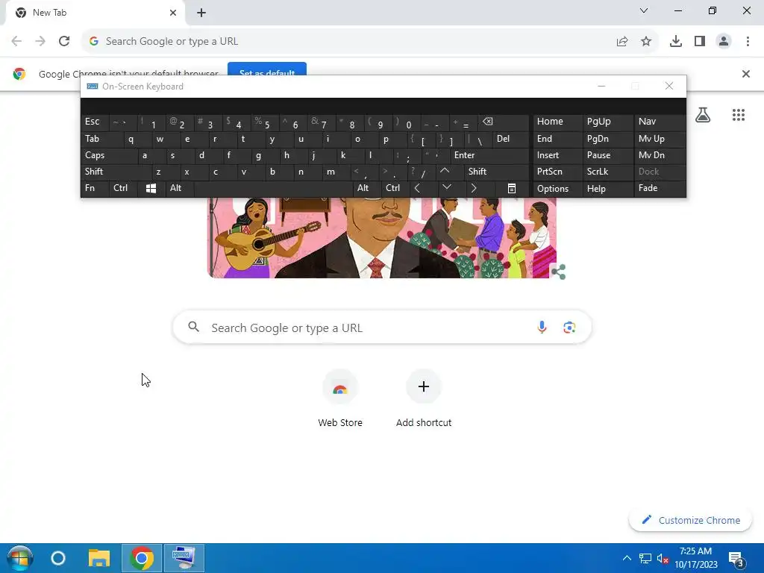Toggle Caps lock on On-Screen Keyboard

tap(109, 155)
